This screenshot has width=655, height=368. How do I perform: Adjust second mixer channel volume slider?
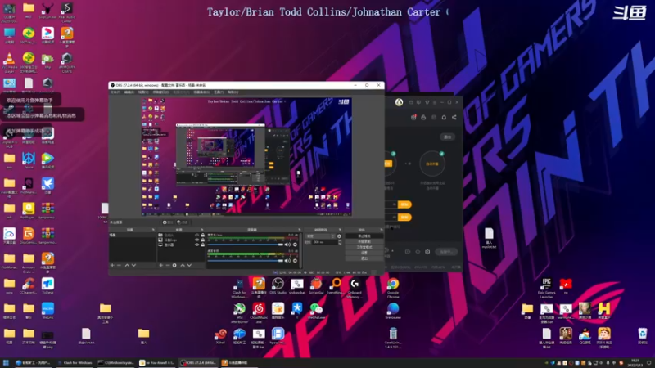(x=246, y=261)
